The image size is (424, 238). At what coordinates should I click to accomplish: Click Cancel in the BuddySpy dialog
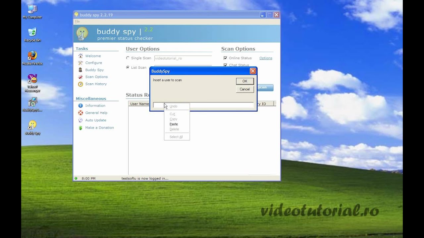(245, 89)
